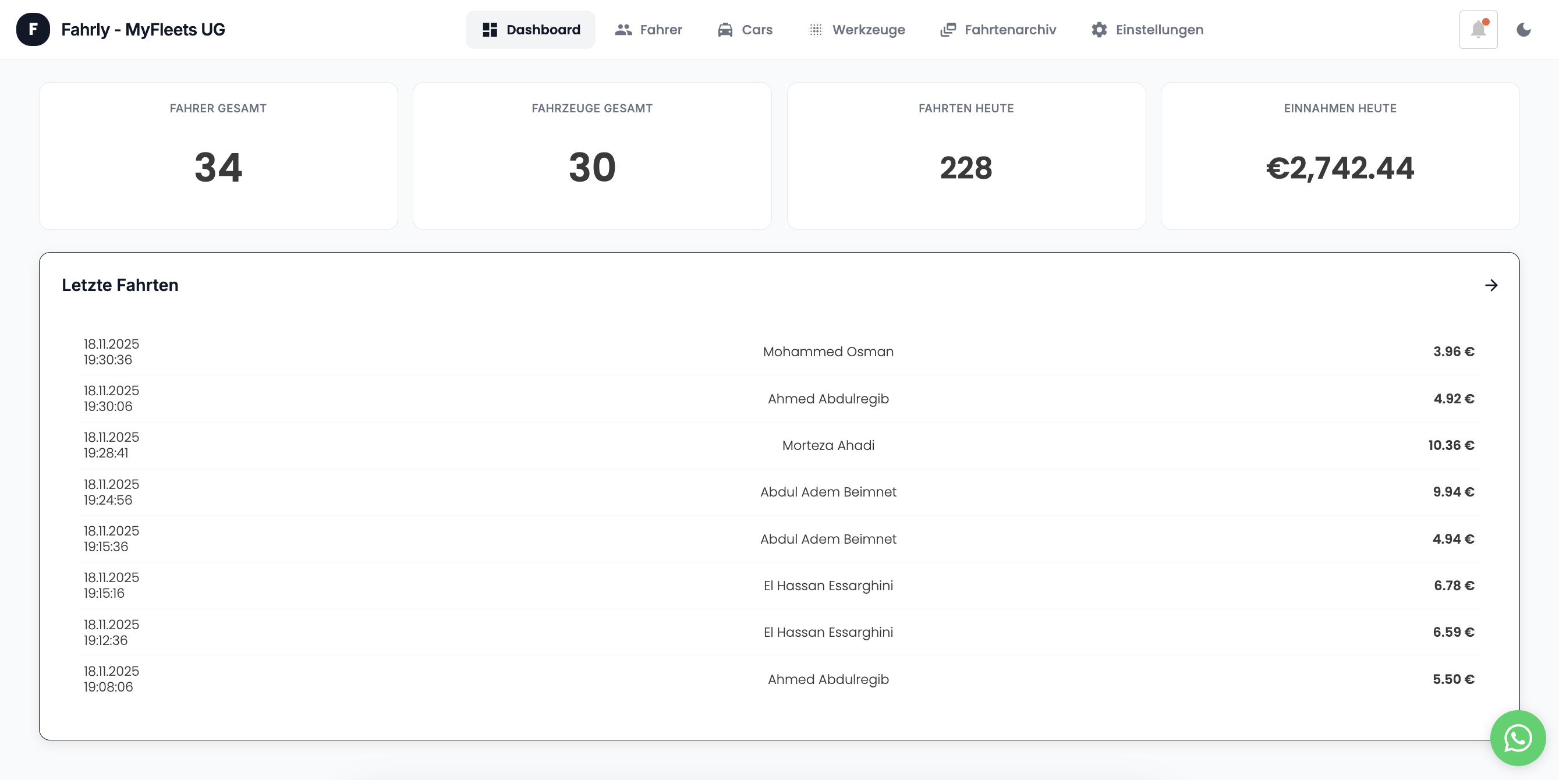Select the Fahrer people icon
This screenshot has height=780, width=1559.
point(623,29)
